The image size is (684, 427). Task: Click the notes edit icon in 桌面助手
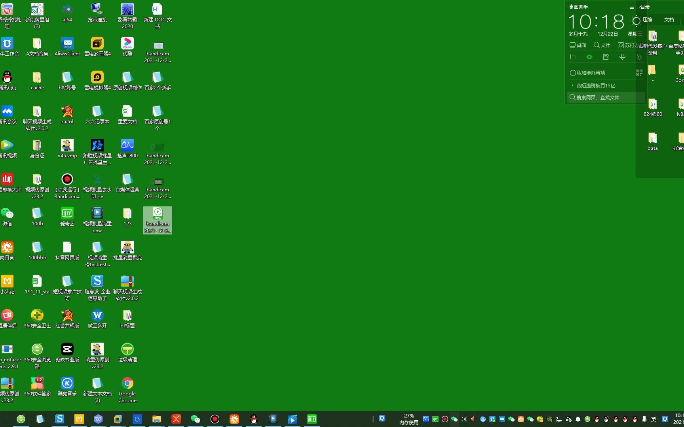(x=606, y=57)
